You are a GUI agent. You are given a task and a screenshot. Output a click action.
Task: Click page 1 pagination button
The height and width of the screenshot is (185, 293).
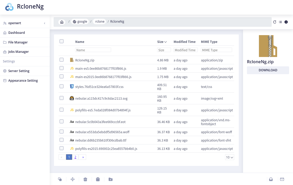[69, 157]
